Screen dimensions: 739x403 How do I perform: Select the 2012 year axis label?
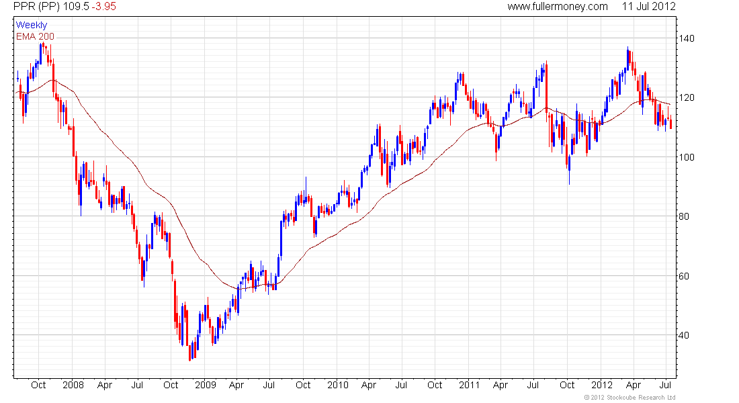[602, 385]
